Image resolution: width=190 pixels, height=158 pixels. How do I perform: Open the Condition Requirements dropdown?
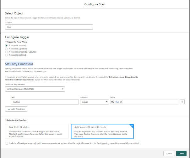35,89
